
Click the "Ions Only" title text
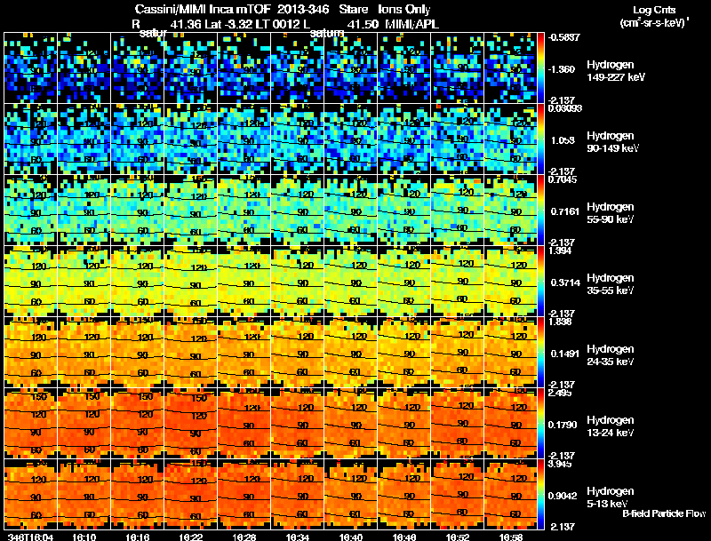point(404,10)
